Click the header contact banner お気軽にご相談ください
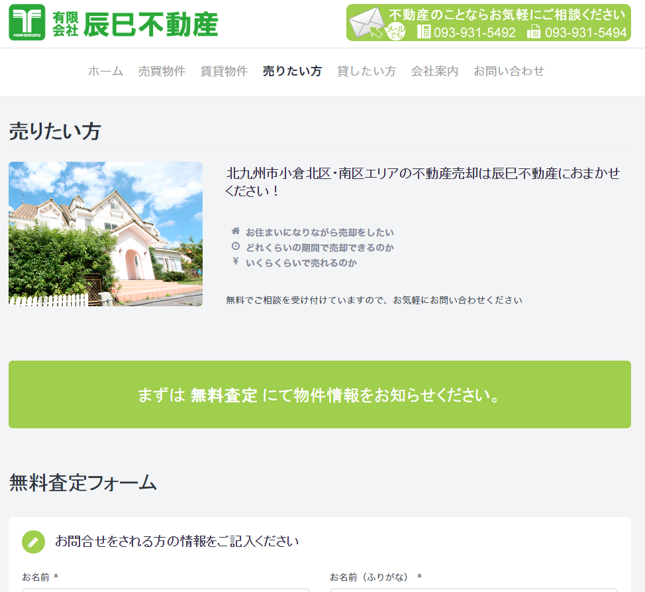This screenshot has width=645, height=592. tap(488, 23)
